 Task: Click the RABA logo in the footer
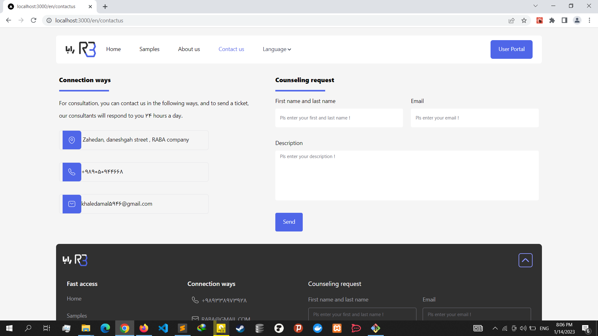[x=75, y=260]
